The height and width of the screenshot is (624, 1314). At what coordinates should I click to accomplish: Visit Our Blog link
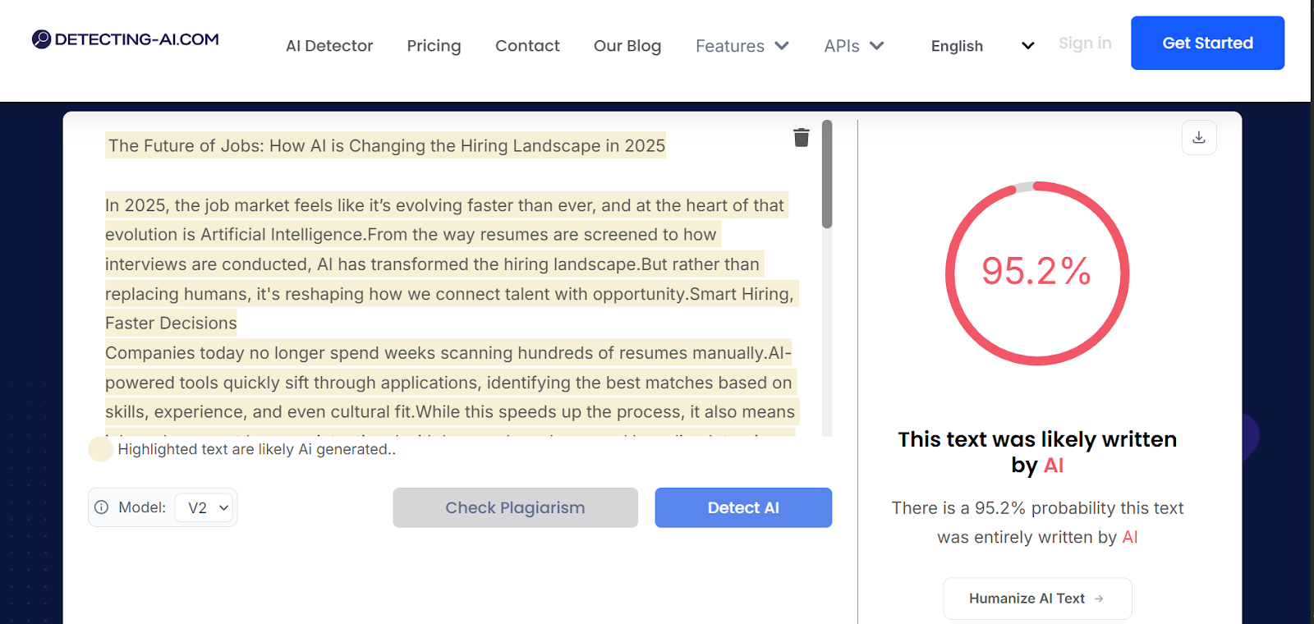[627, 46]
